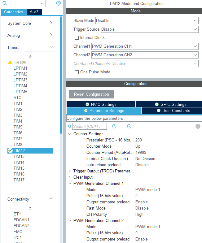This screenshot has height=243, width=202.
Task: Select TIM13 in the Timers list
Action: 19,156
